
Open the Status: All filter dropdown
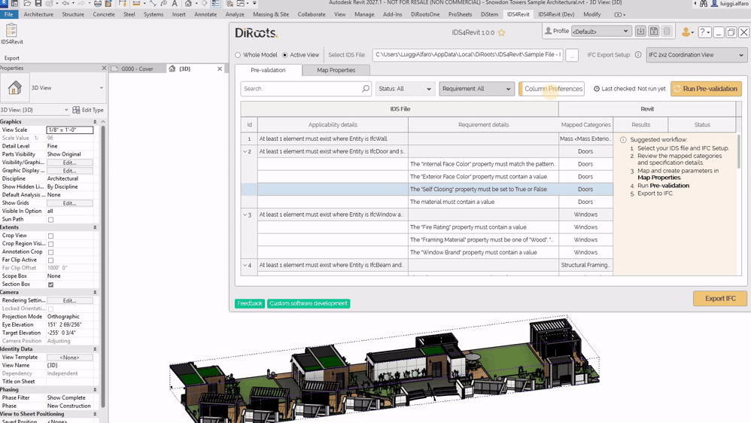tap(405, 89)
